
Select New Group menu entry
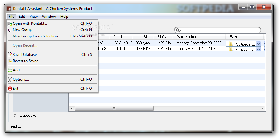click(x=52, y=30)
